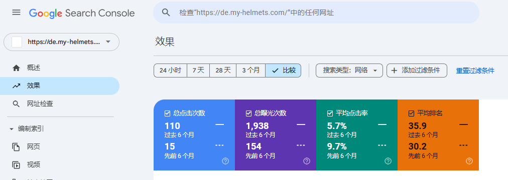Open the 搜索类型: 网络 dropdown
Viewport: 508px width, 180px height.
349,70
